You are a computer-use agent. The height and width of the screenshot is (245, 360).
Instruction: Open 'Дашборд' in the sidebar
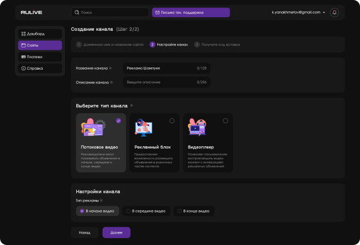pos(39,34)
